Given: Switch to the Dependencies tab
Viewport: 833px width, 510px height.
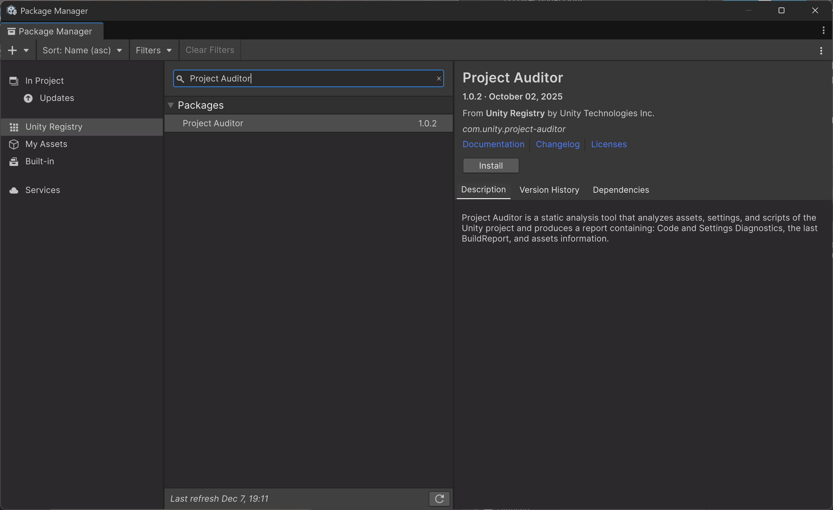Looking at the screenshot, I should click(x=621, y=190).
